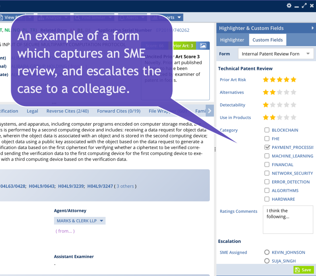Set Prior Art Risk to two stars

click(x=273, y=80)
